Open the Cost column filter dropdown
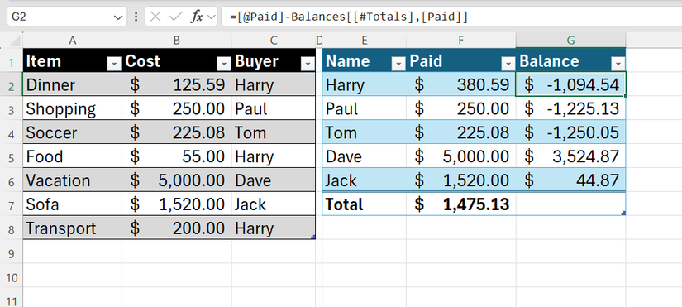 click(x=223, y=64)
